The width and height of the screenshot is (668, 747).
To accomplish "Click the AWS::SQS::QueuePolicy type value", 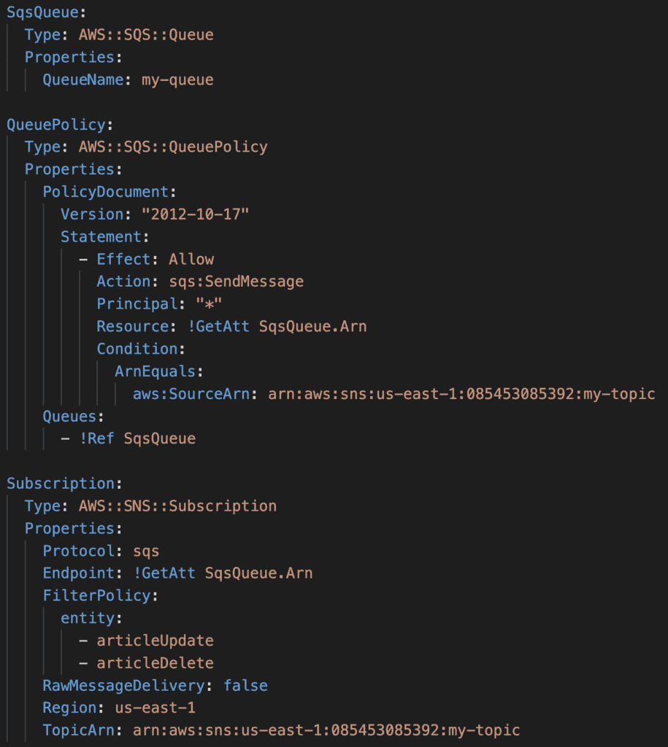I will [173, 147].
